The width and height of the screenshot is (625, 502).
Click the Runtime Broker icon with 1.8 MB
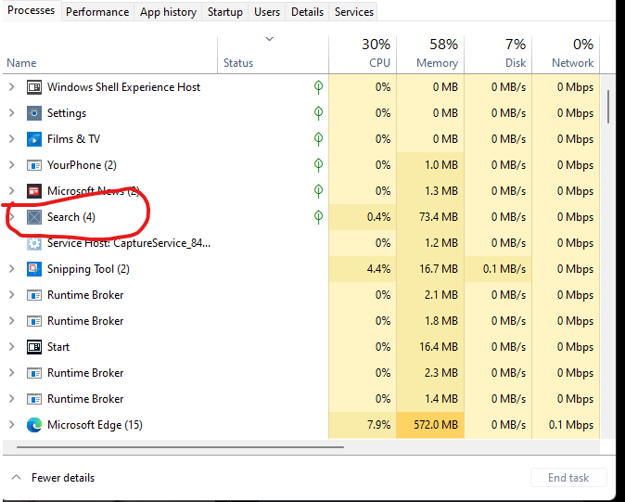[x=34, y=321]
